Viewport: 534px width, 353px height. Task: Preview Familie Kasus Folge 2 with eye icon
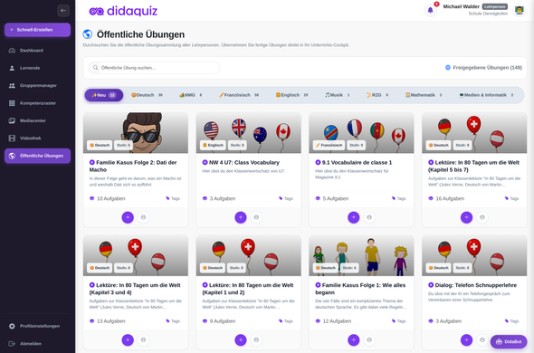[x=143, y=217]
